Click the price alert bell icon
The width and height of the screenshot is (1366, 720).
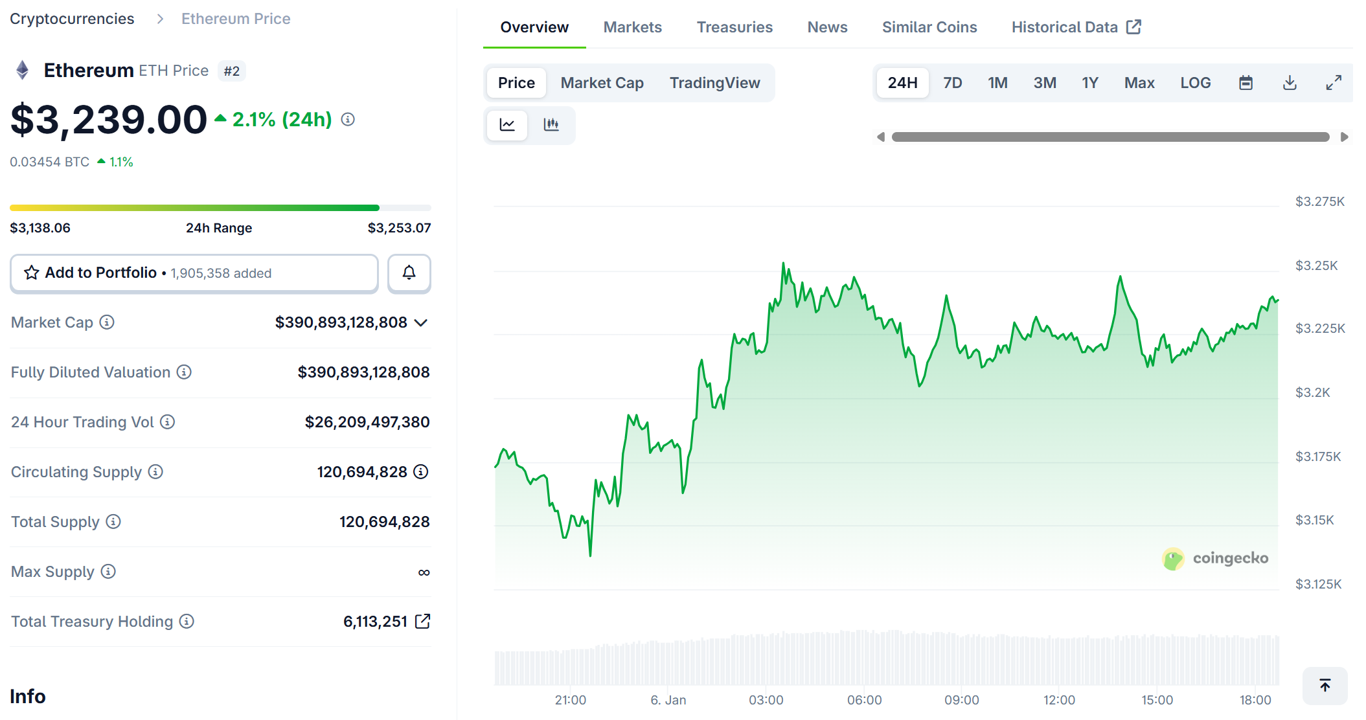coord(409,273)
